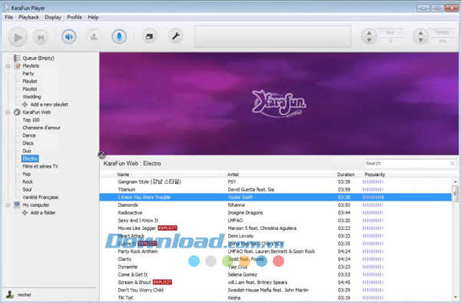Select Variété Française category
Viewport: 461px width, 303px height.
point(41,198)
